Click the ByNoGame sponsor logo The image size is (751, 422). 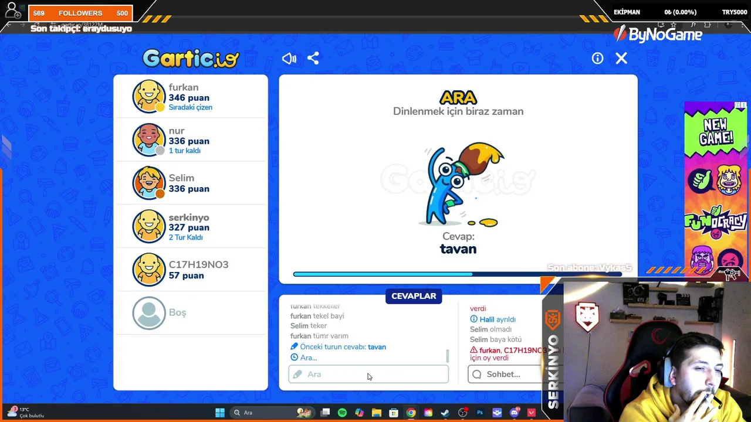coord(658,35)
